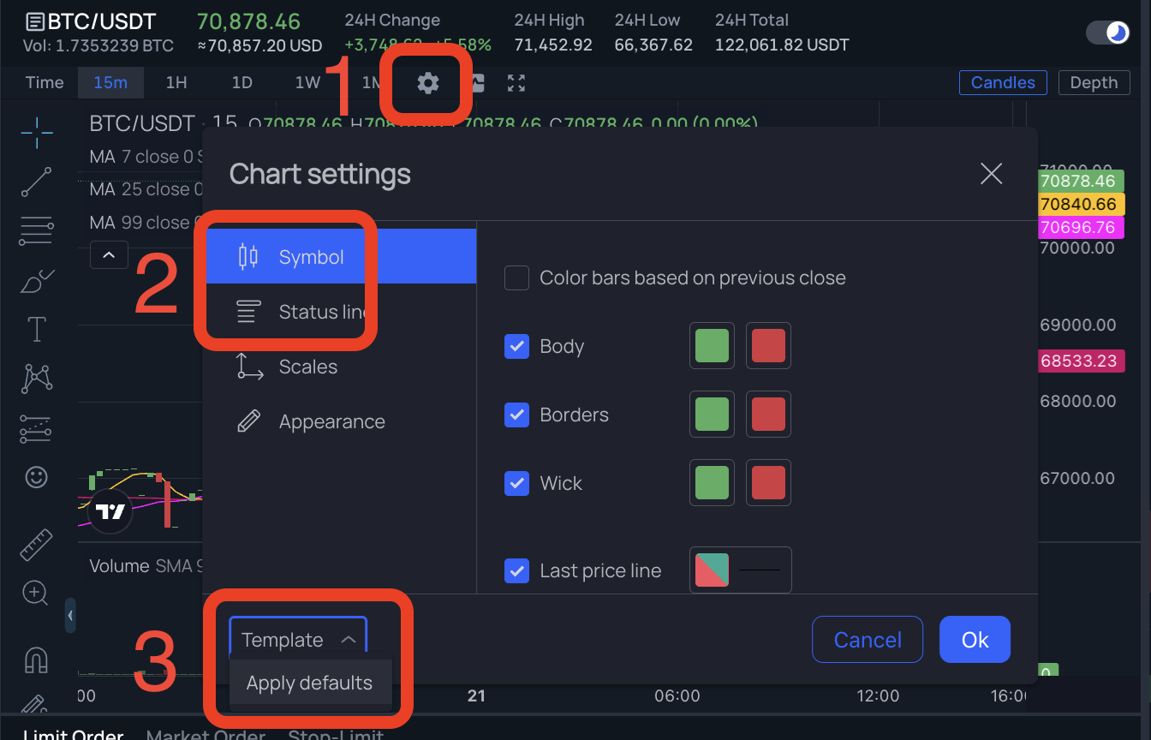Image resolution: width=1151 pixels, height=740 pixels.
Task: Select the 1H time interval
Action: pos(176,82)
